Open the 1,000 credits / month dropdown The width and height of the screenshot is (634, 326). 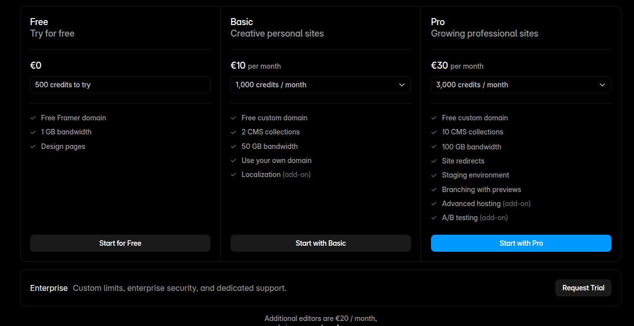tap(321, 85)
